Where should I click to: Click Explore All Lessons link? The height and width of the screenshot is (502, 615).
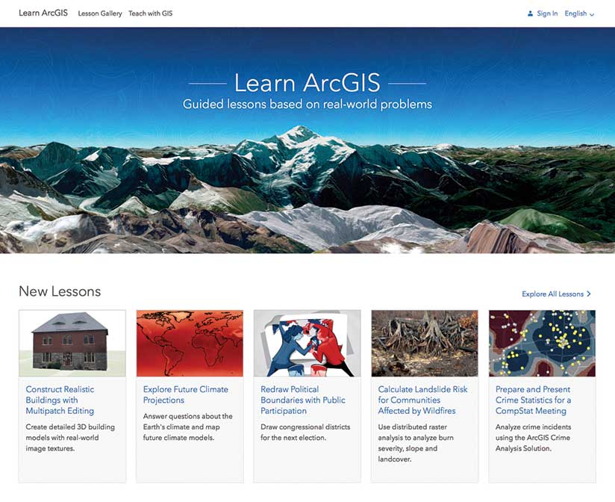(552, 294)
